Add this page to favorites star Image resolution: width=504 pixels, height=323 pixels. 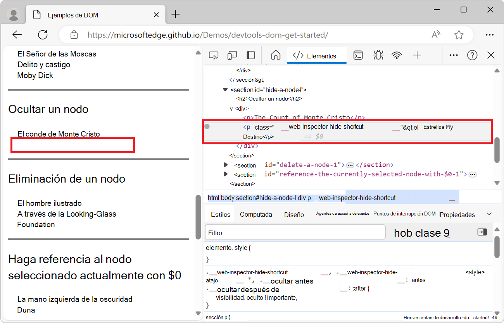(x=459, y=35)
